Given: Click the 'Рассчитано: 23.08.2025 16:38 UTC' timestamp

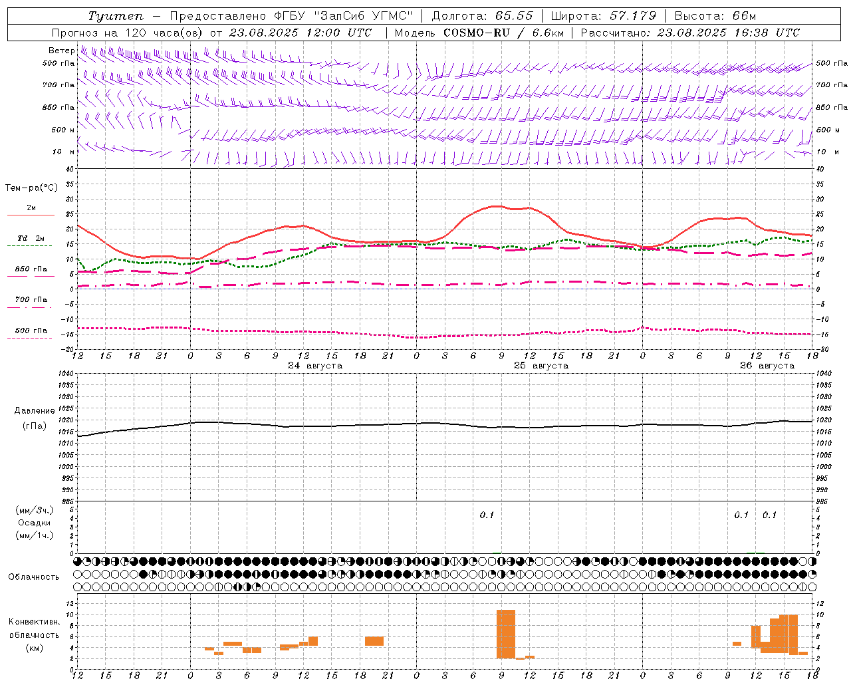Looking at the screenshot, I should (690, 33).
